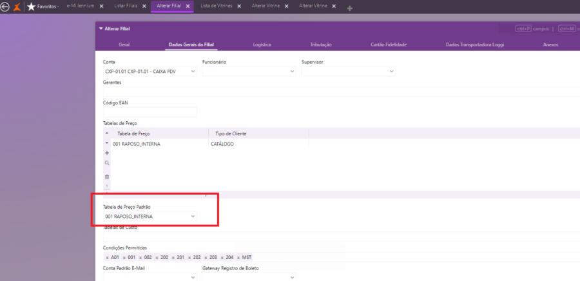Open the Logística section tab
The height and width of the screenshot is (281, 580).
click(x=262, y=44)
